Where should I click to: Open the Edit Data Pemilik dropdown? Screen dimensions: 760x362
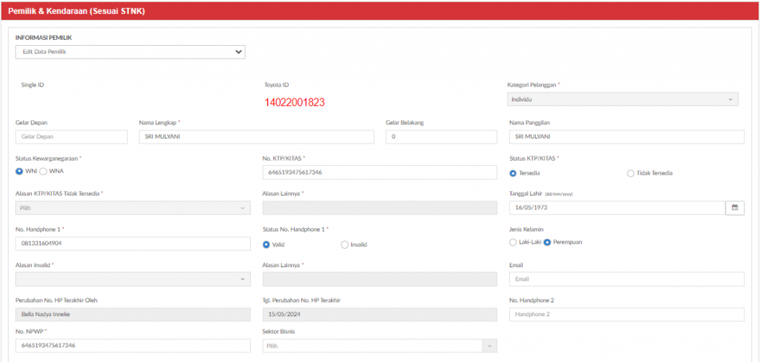(131, 53)
